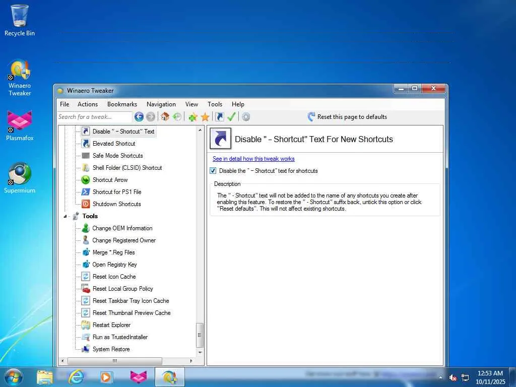Screen dimensions: 516x387
Task: Open bookmarks with the star icon
Action: point(205,116)
